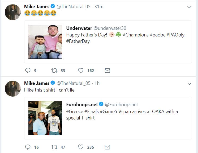The height and width of the screenshot is (153, 198).
Task: View Eurohoops photo of the special T-shirt
Action: tap(45, 118)
